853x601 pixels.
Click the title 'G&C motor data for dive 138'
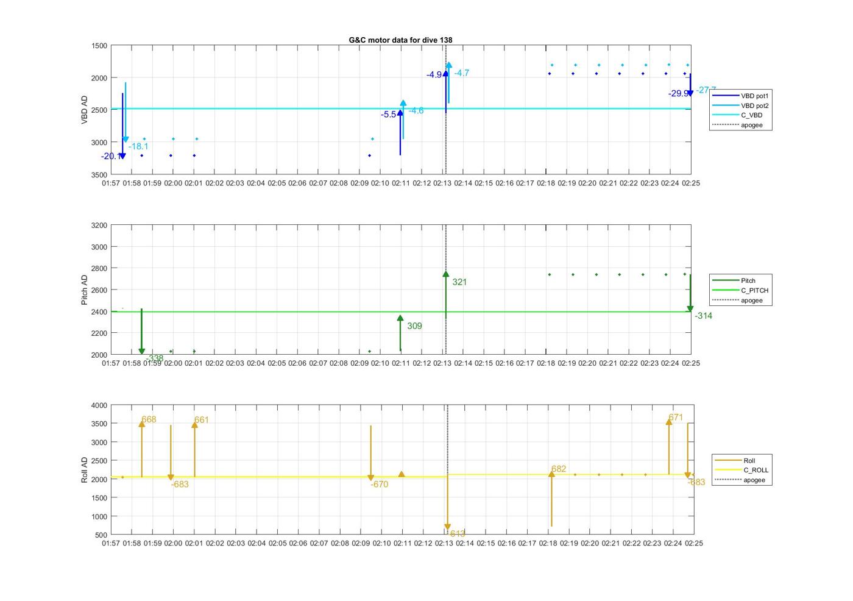pyautogui.click(x=400, y=40)
